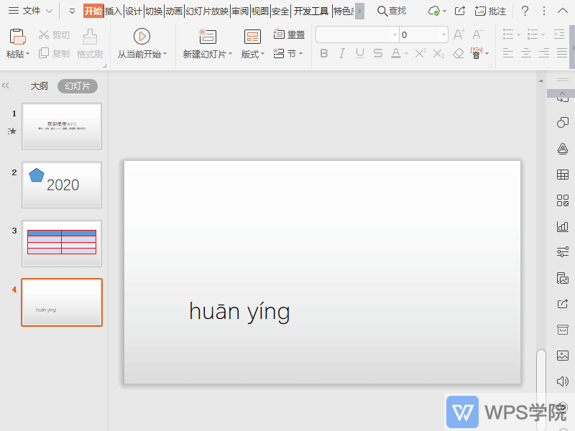This screenshot has width=575, height=431.
Task: Select the slide 2 thumbnail with 2020
Action: point(62,185)
